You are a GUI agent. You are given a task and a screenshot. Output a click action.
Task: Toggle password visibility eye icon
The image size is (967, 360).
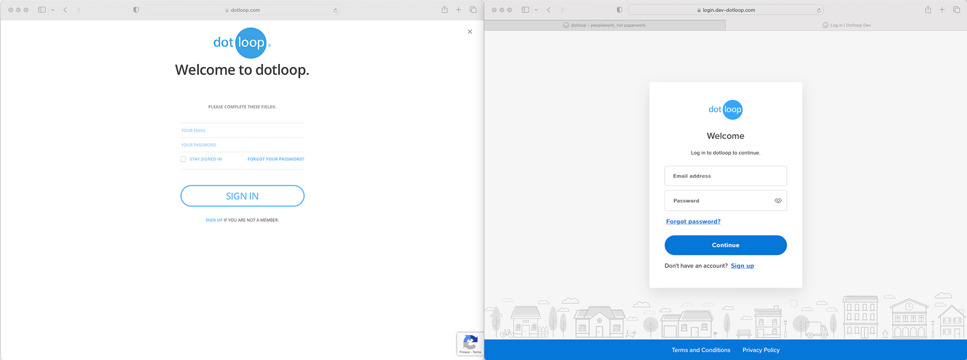pyautogui.click(x=778, y=201)
